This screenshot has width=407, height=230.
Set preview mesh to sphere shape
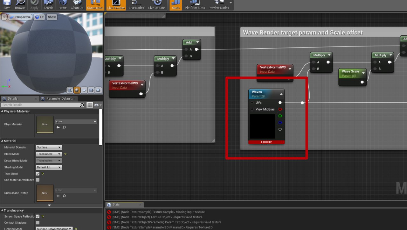click(x=77, y=90)
